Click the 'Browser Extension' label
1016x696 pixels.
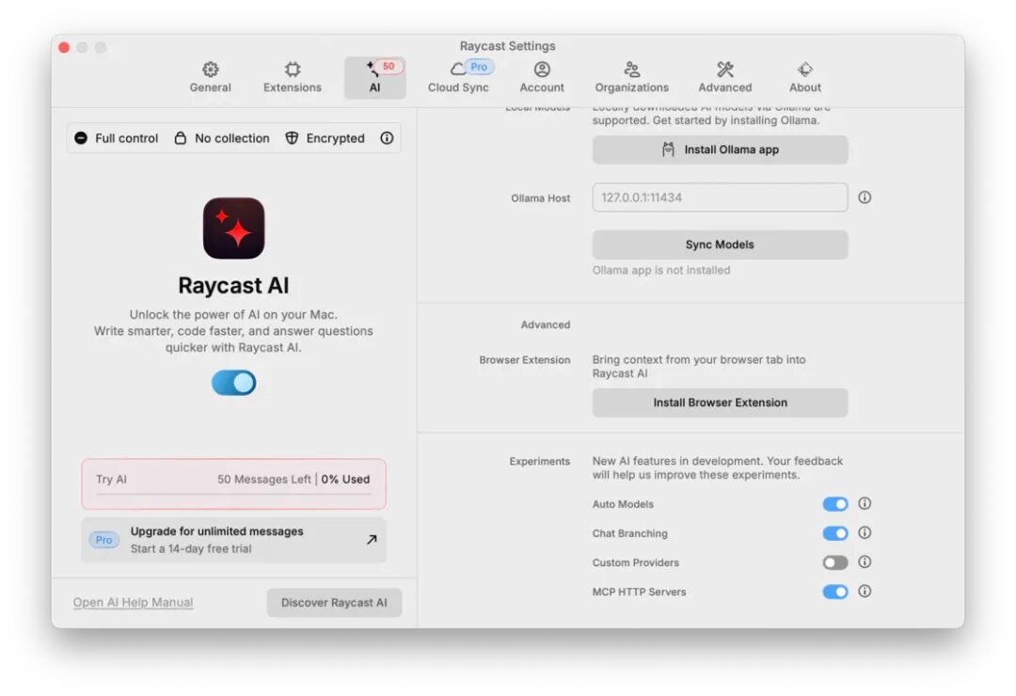(525, 359)
